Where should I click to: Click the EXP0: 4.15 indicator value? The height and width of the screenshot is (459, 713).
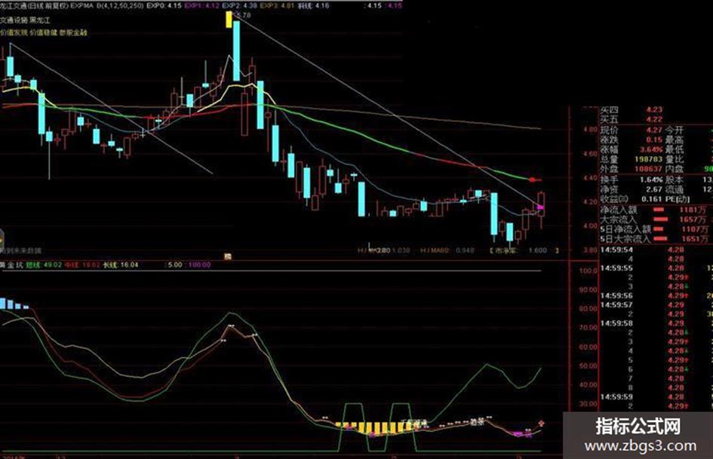[164, 6]
